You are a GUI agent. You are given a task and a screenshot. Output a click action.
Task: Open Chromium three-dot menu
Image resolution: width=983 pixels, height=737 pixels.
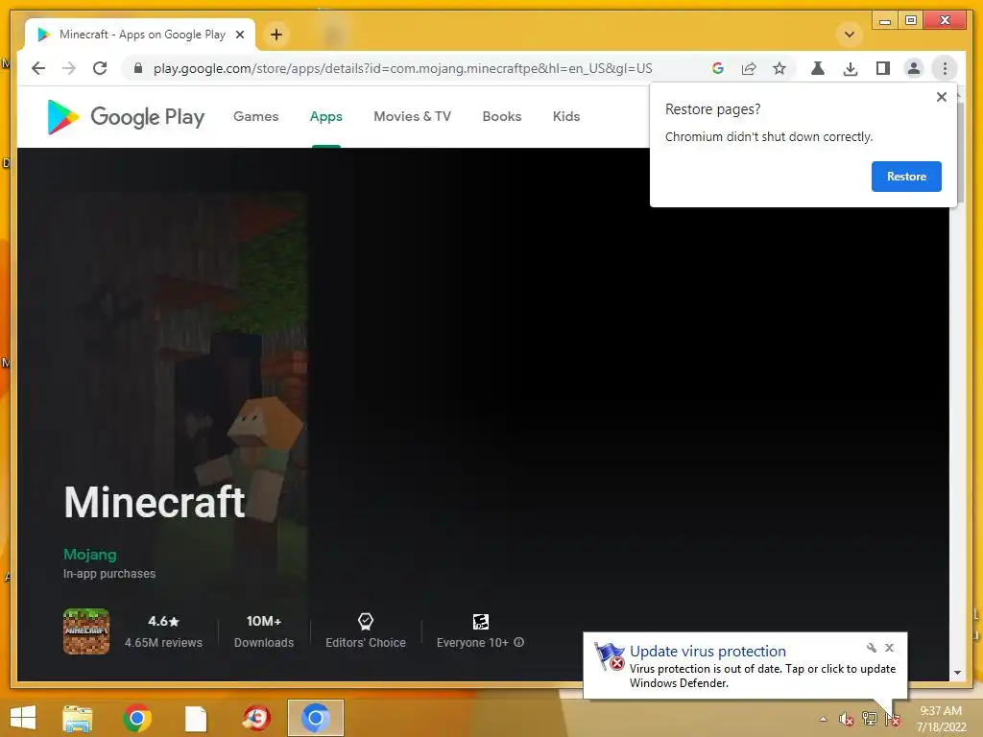coord(945,68)
